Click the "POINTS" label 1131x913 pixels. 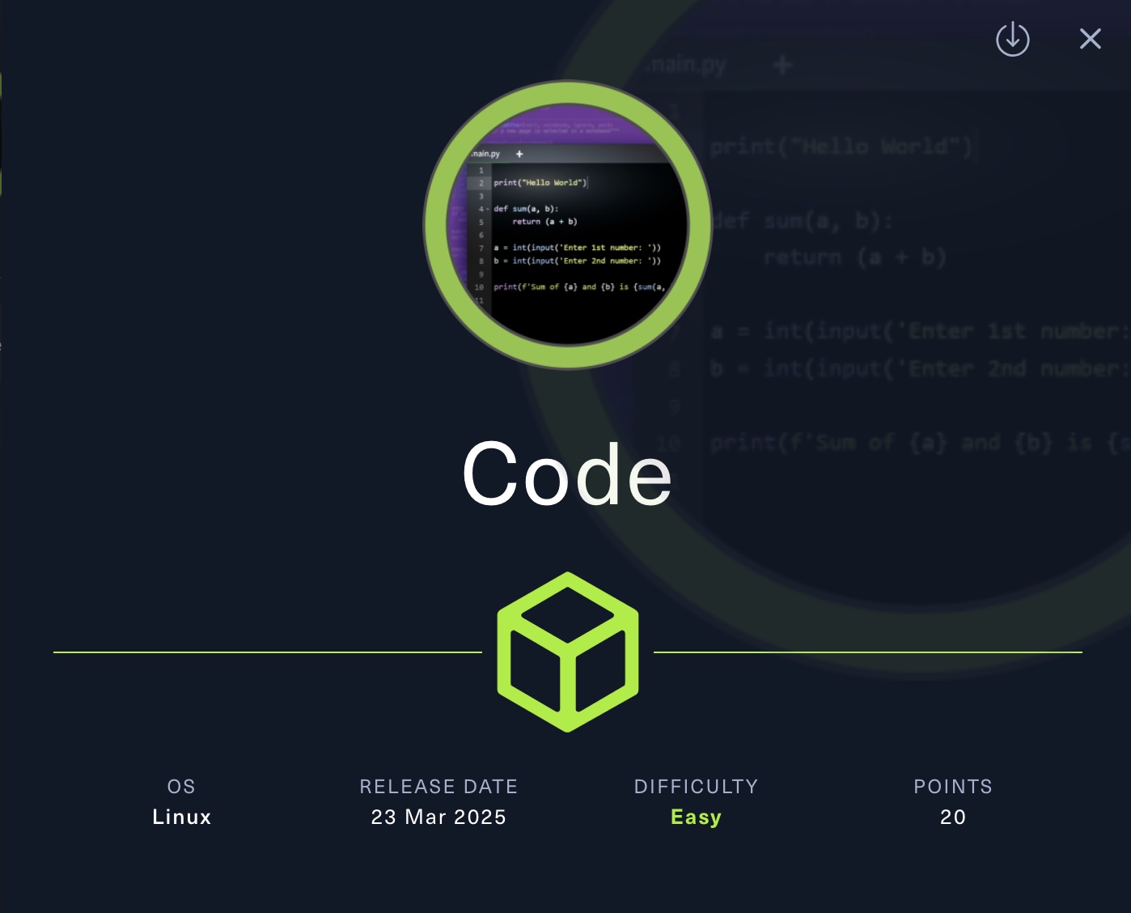point(953,787)
